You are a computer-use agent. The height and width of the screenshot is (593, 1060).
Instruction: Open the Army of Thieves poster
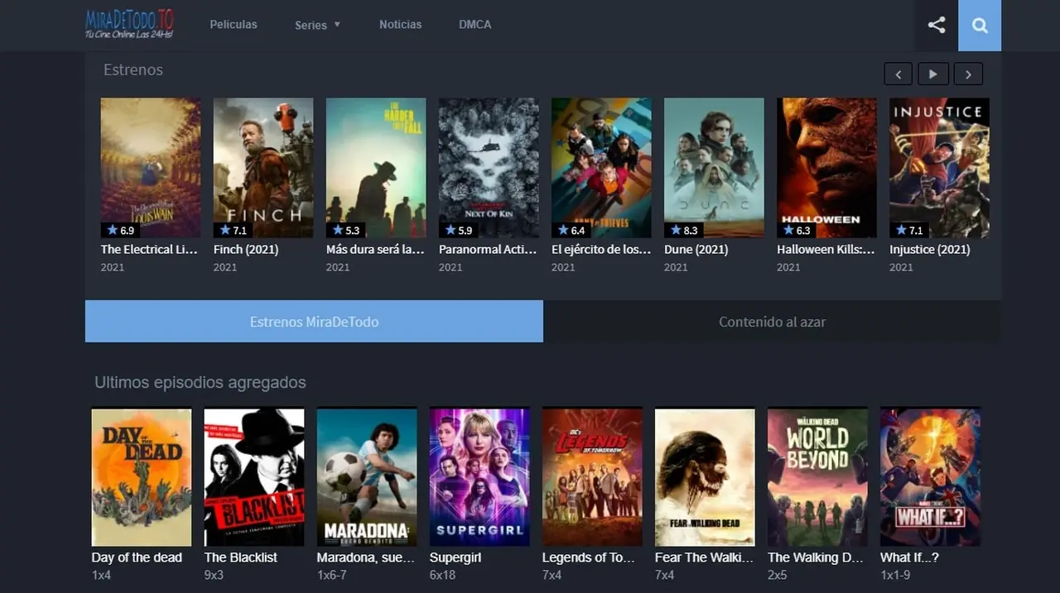pyautogui.click(x=601, y=168)
